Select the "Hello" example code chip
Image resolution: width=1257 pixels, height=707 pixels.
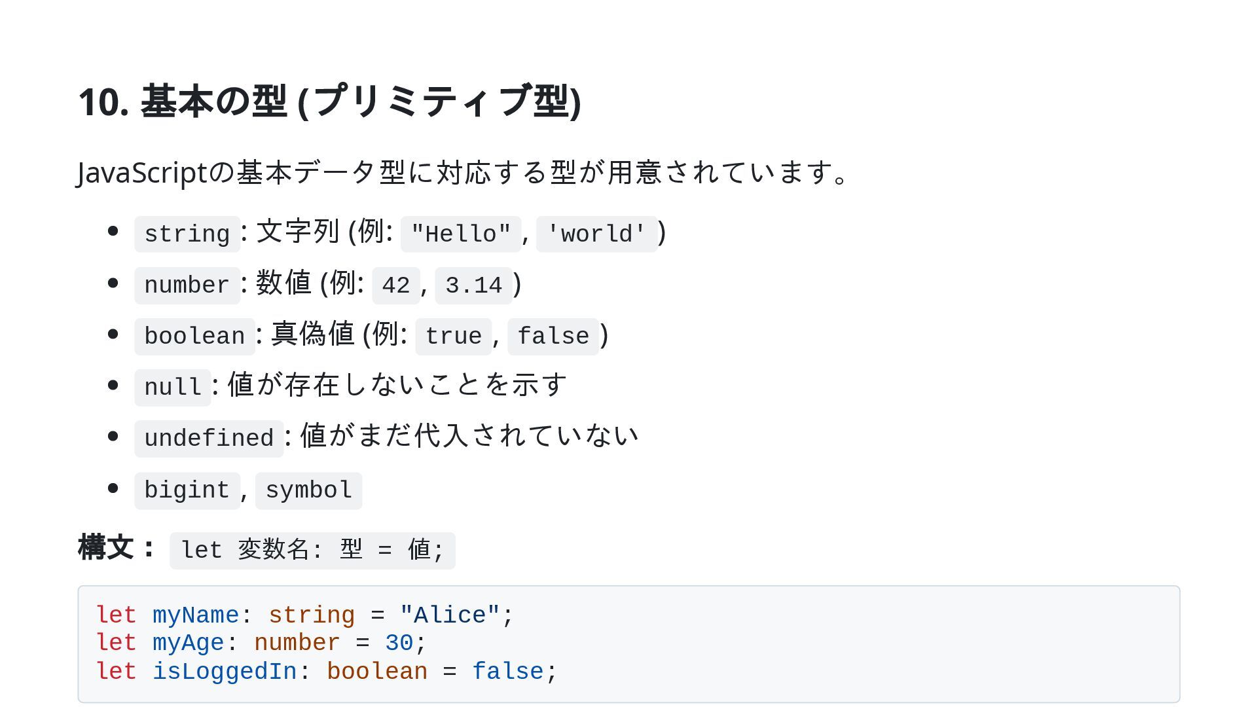[x=461, y=234]
